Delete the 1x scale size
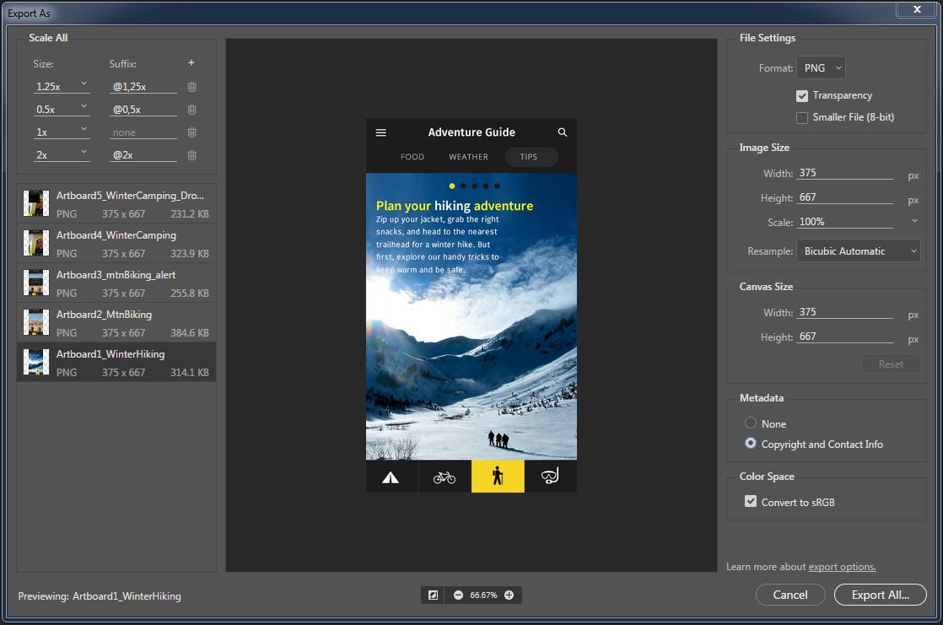 point(191,132)
